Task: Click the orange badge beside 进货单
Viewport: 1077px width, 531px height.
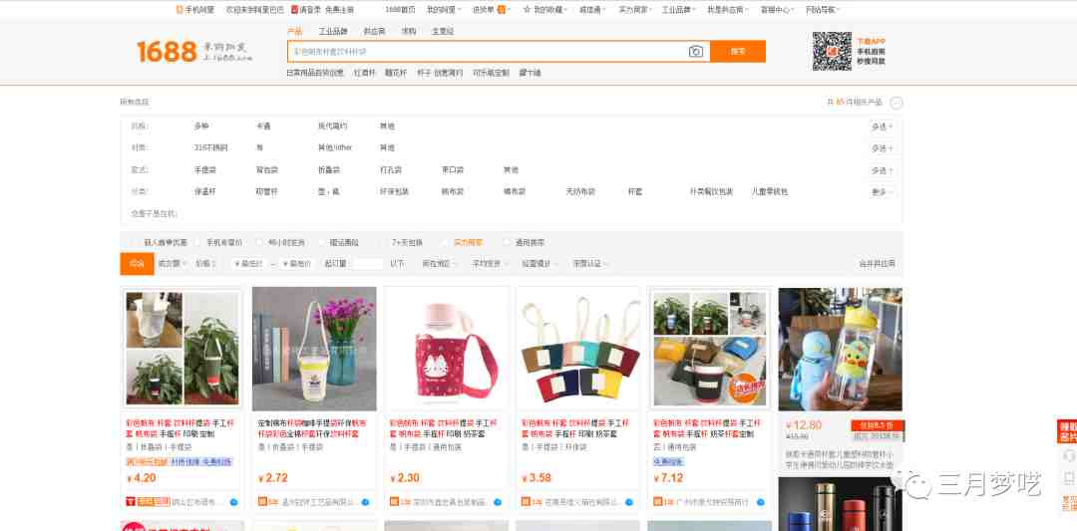Action: [502, 10]
